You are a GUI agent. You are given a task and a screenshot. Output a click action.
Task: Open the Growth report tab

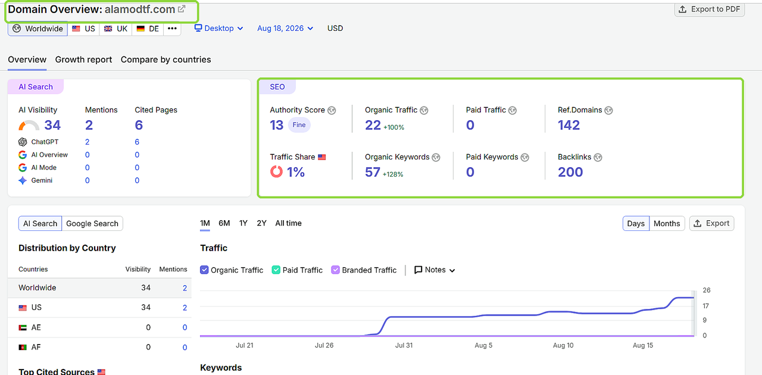point(84,60)
